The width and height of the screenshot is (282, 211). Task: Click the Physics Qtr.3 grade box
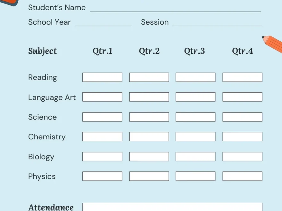(x=195, y=176)
